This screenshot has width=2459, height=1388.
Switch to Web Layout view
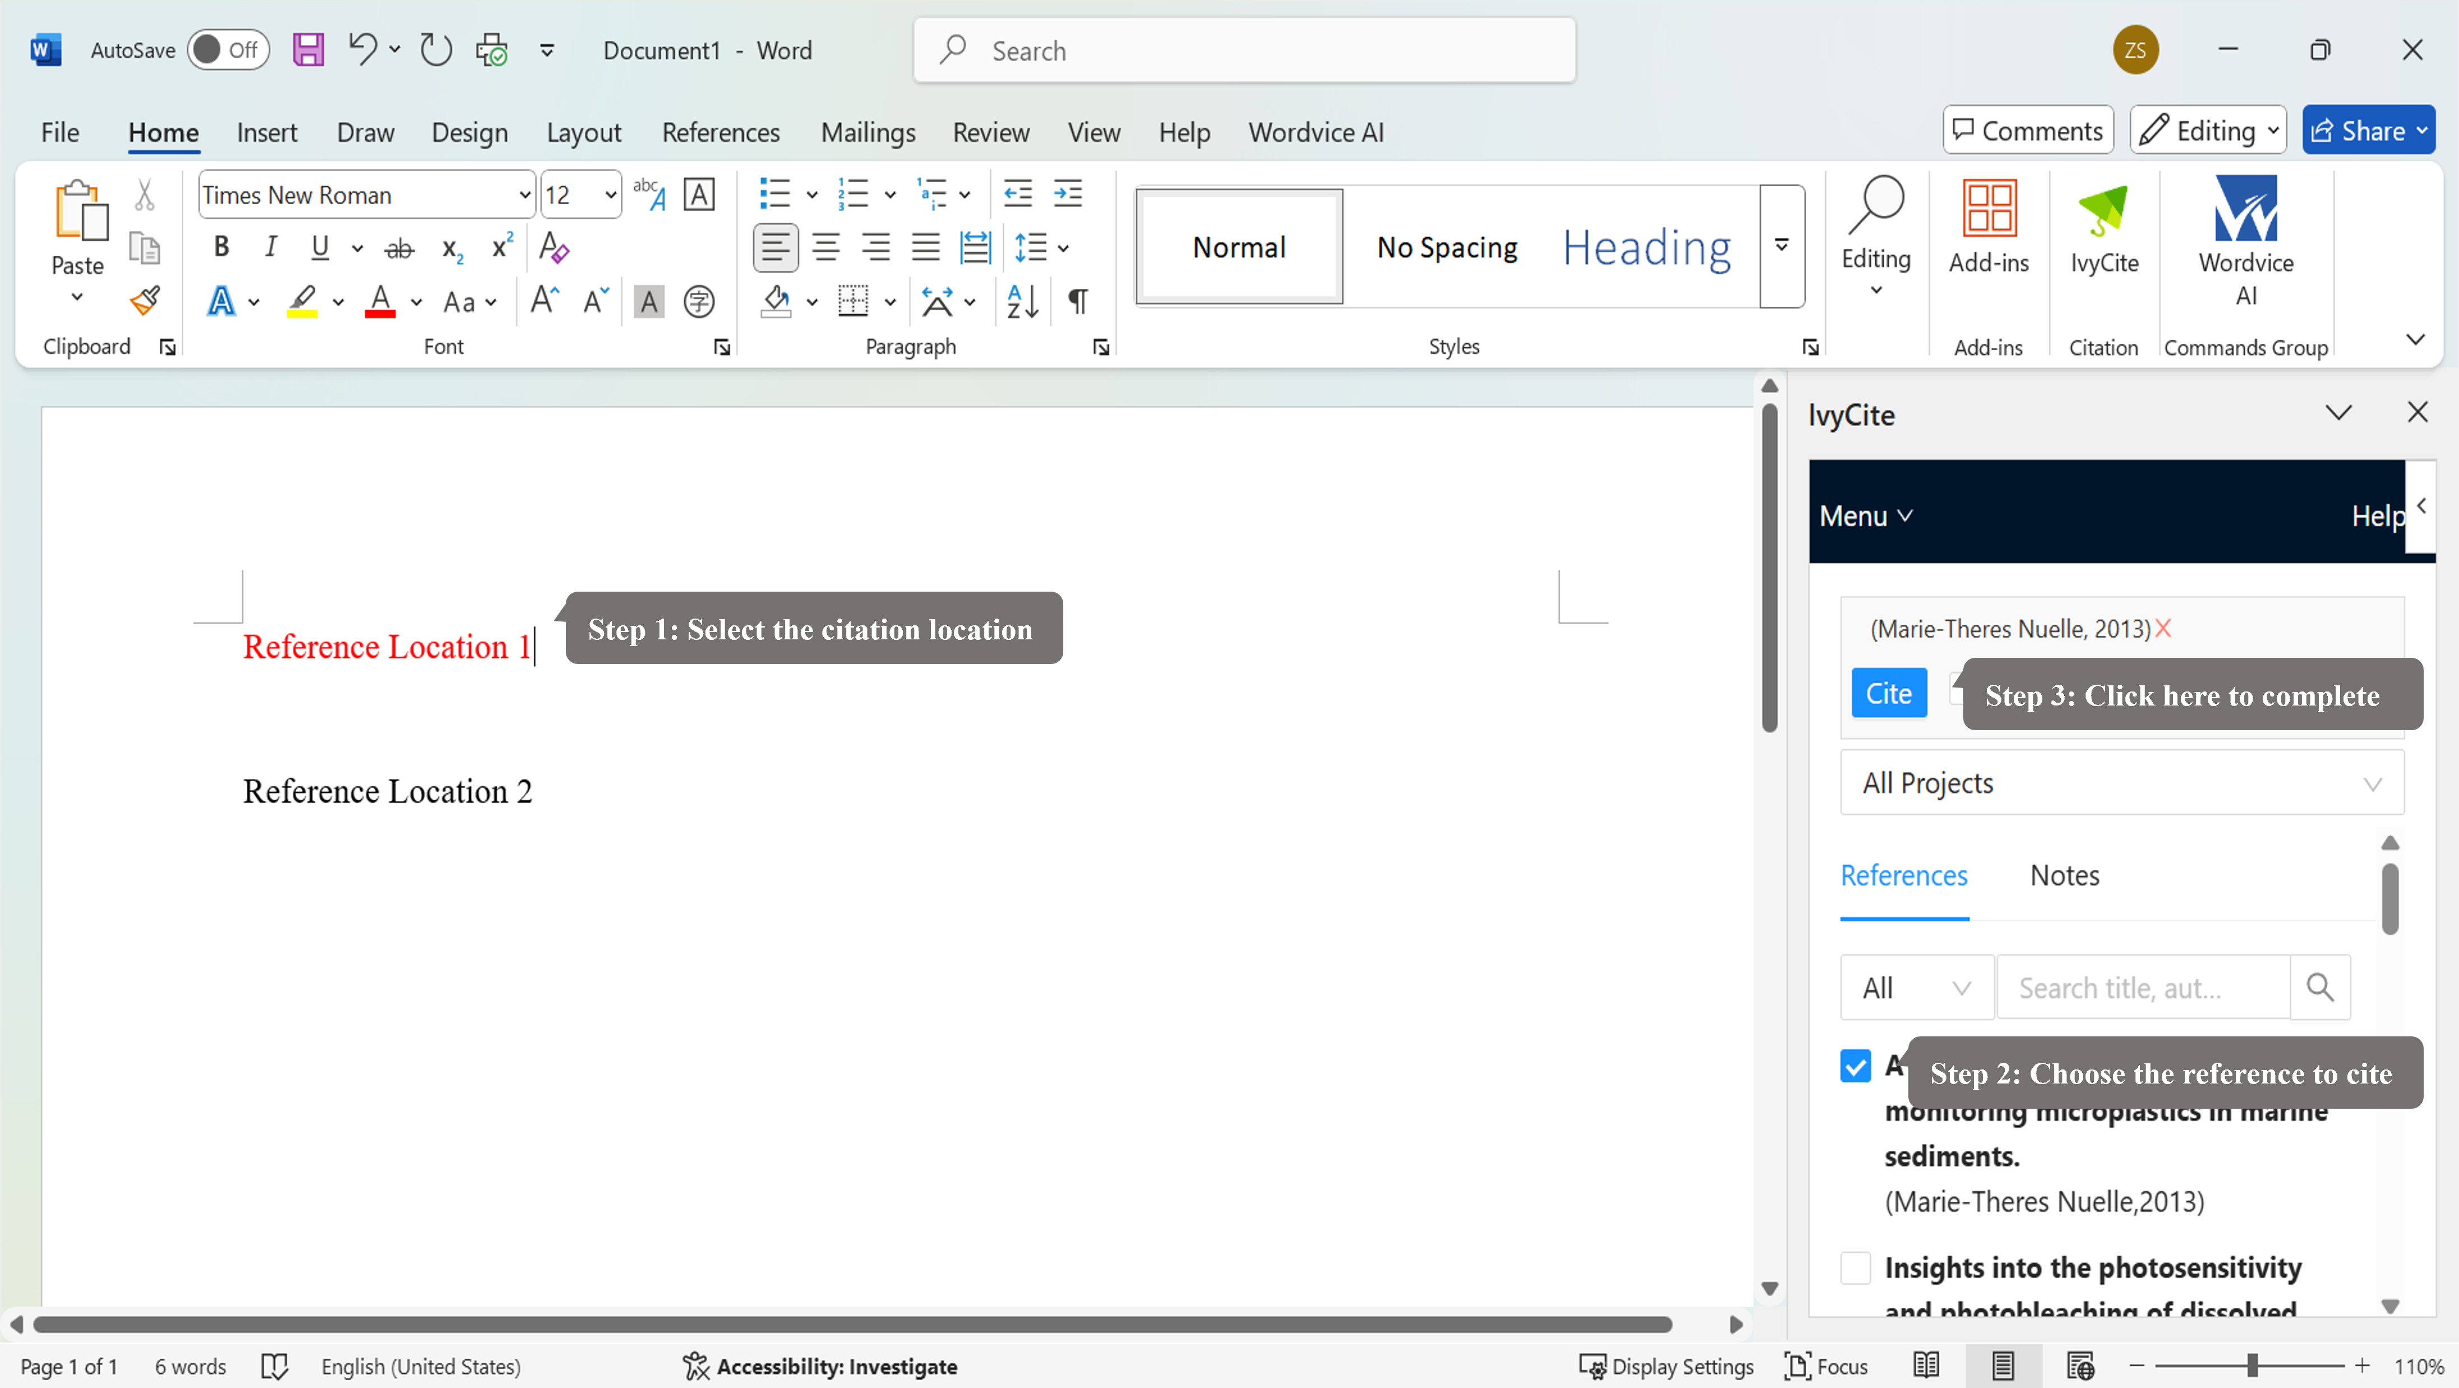(2081, 1366)
